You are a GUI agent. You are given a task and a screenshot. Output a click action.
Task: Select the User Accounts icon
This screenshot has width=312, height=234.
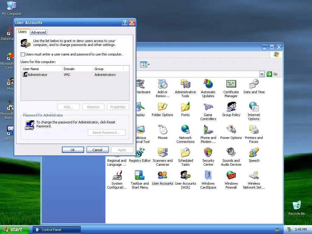coord(162,178)
